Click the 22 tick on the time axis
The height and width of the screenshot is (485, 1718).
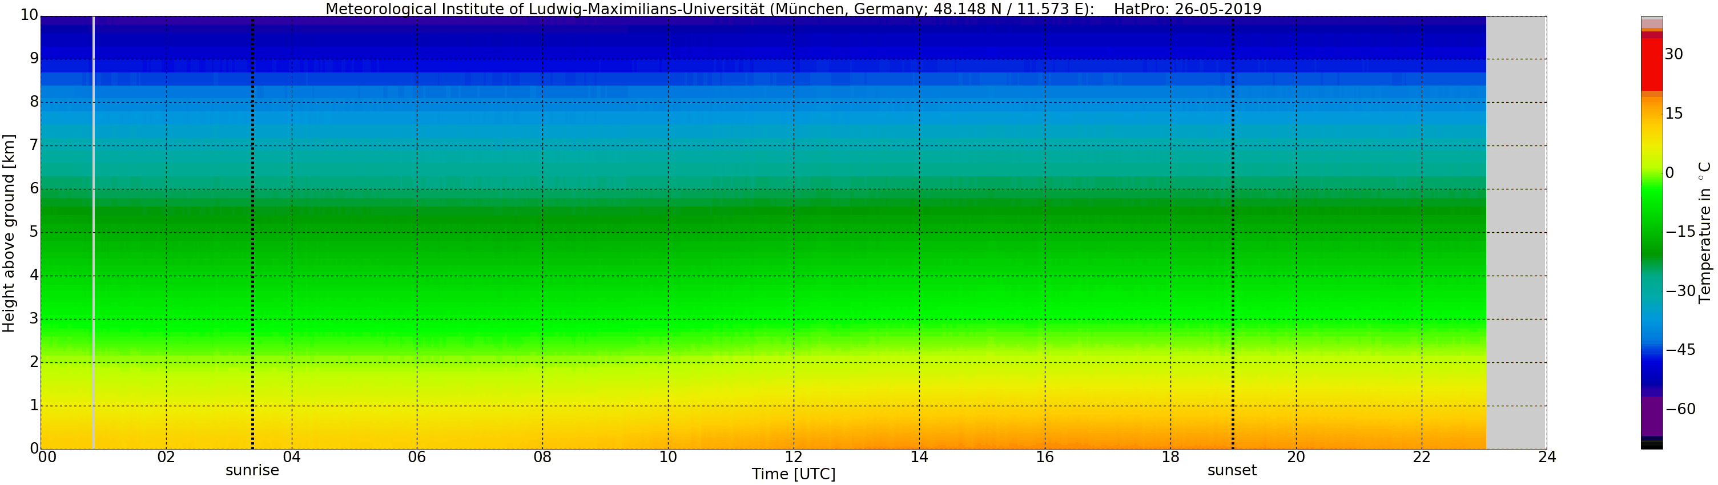pyautogui.click(x=1421, y=457)
